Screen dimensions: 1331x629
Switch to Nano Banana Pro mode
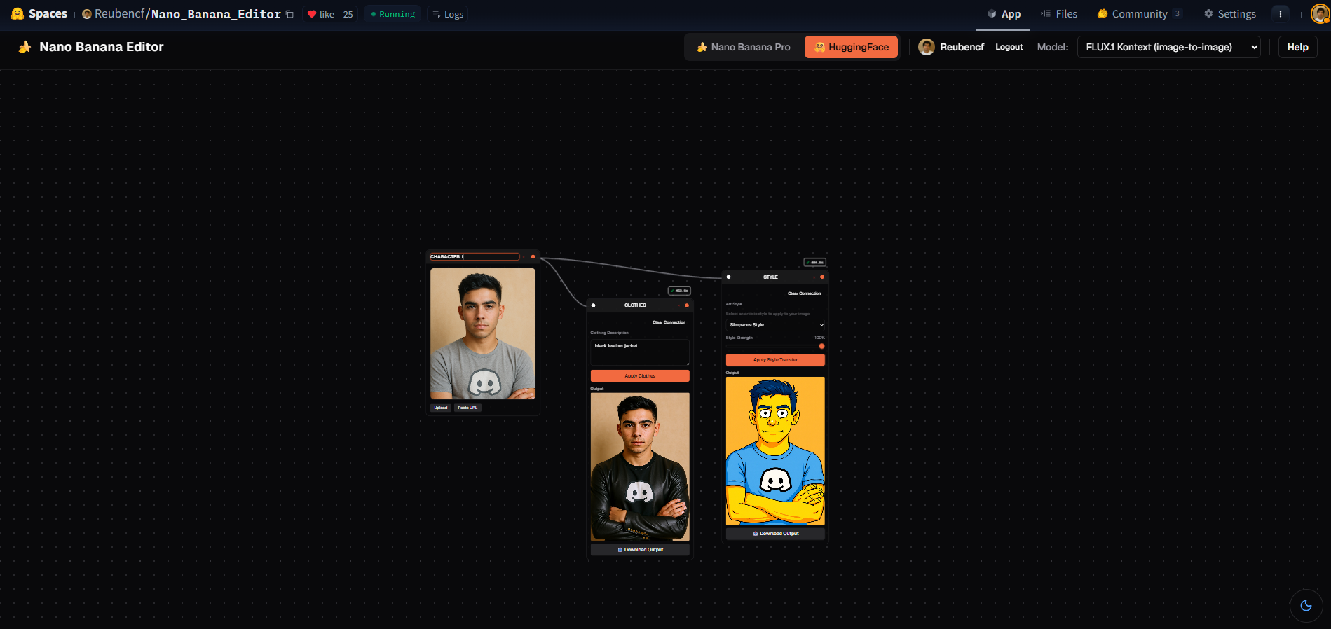click(743, 47)
